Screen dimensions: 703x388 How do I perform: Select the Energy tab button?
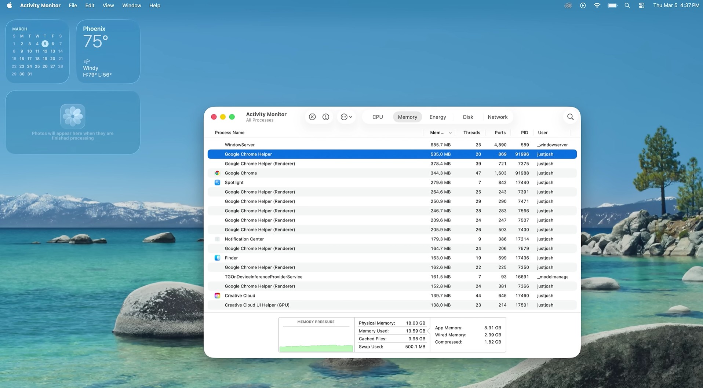click(x=437, y=117)
